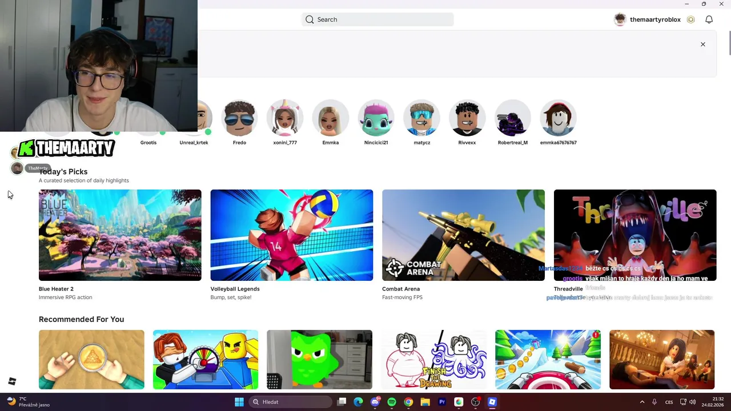Image resolution: width=731 pixels, height=411 pixels.
Task: Open friend Emmka avatar
Action: point(331,118)
